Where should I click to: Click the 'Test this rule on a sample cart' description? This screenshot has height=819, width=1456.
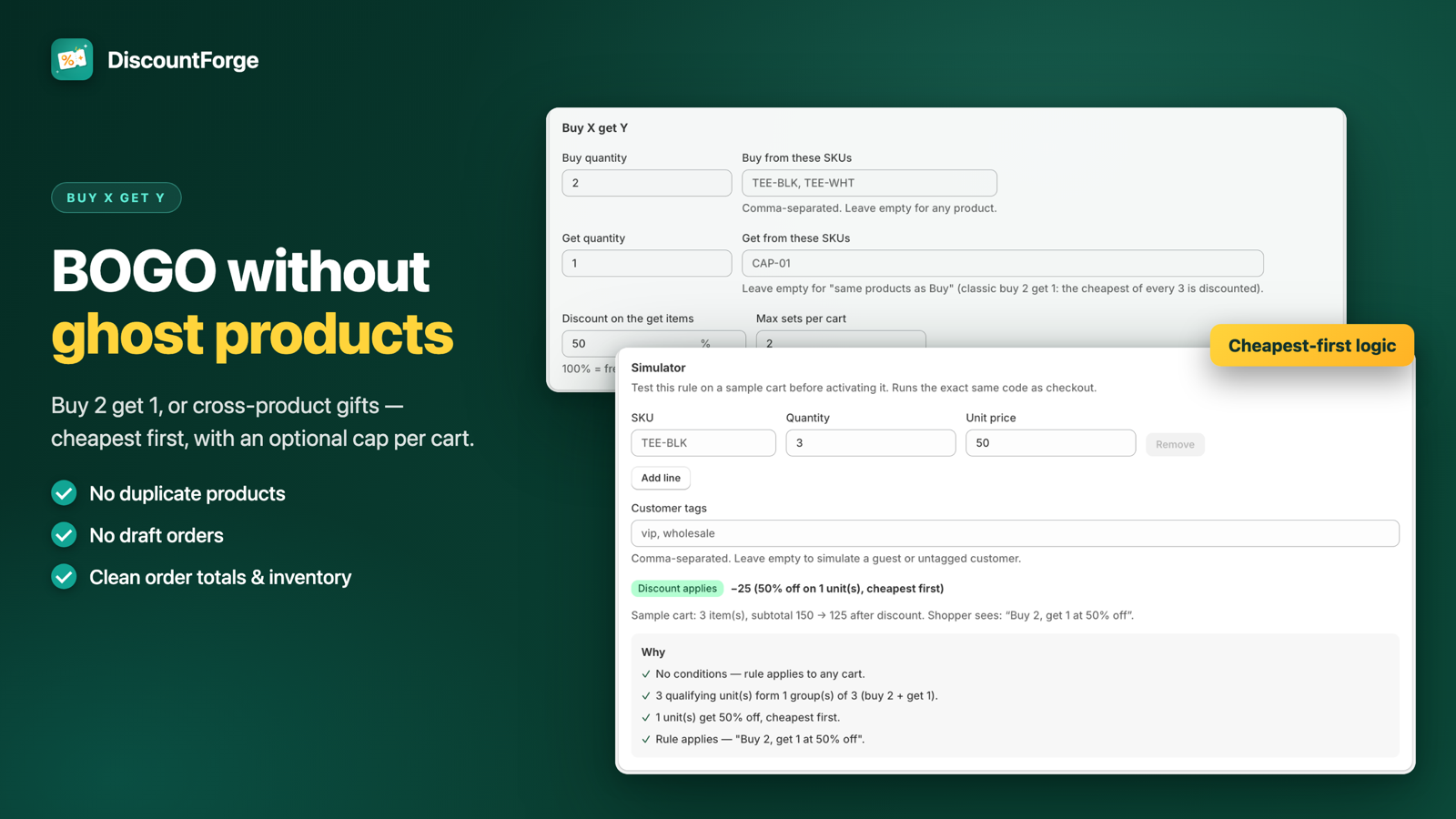864,388
